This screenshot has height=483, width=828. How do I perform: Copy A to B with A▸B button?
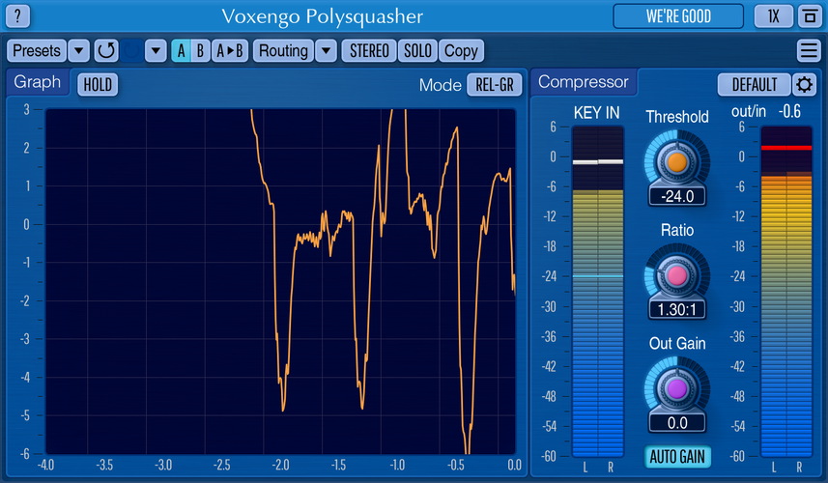click(x=230, y=50)
